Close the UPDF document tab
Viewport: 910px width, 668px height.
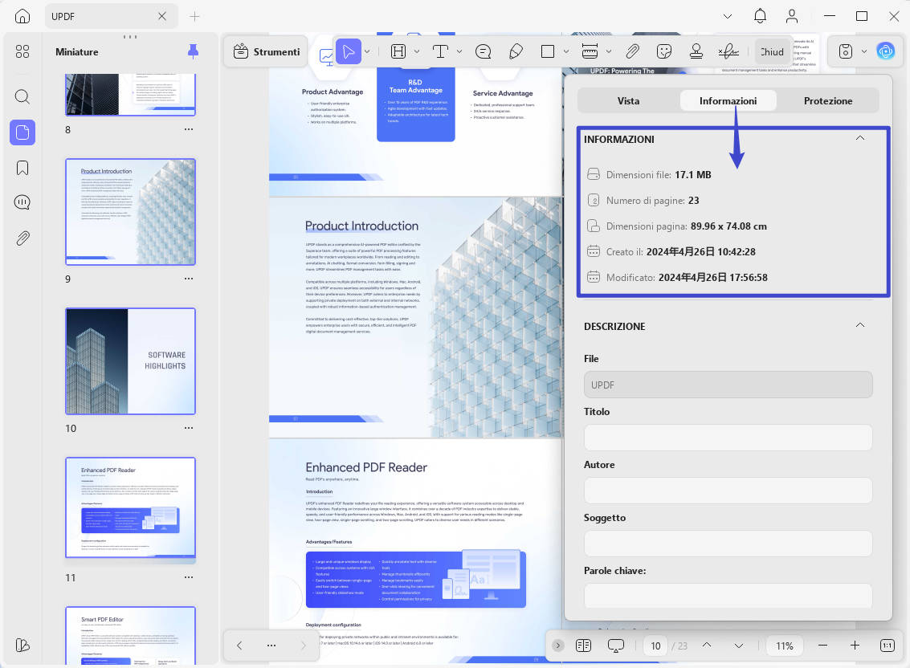[x=162, y=16]
